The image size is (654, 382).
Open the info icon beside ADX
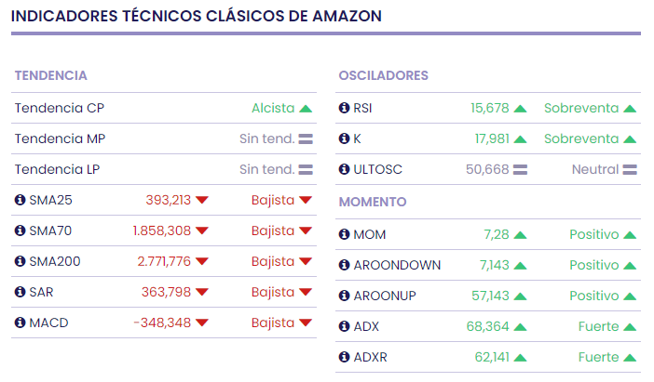click(344, 326)
